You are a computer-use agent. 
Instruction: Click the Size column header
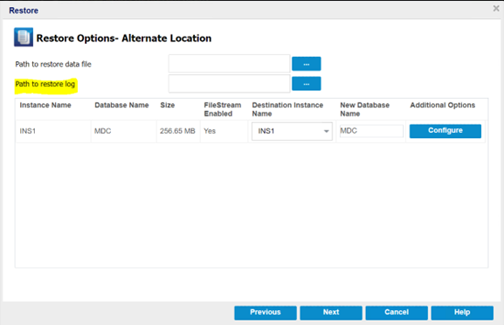168,105
